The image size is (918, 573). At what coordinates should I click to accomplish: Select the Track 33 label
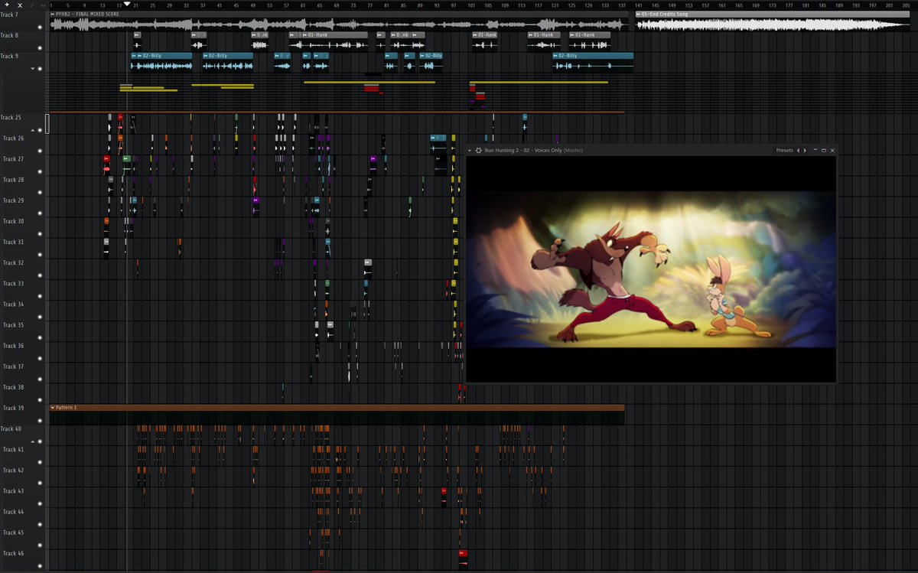pos(13,283)
